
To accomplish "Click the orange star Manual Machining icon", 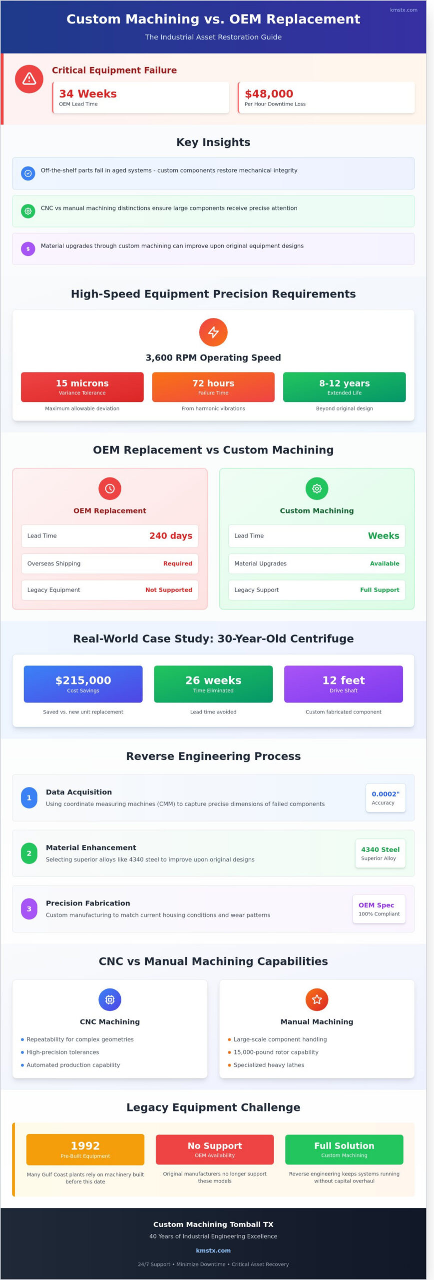I will [x=317, y=999].
